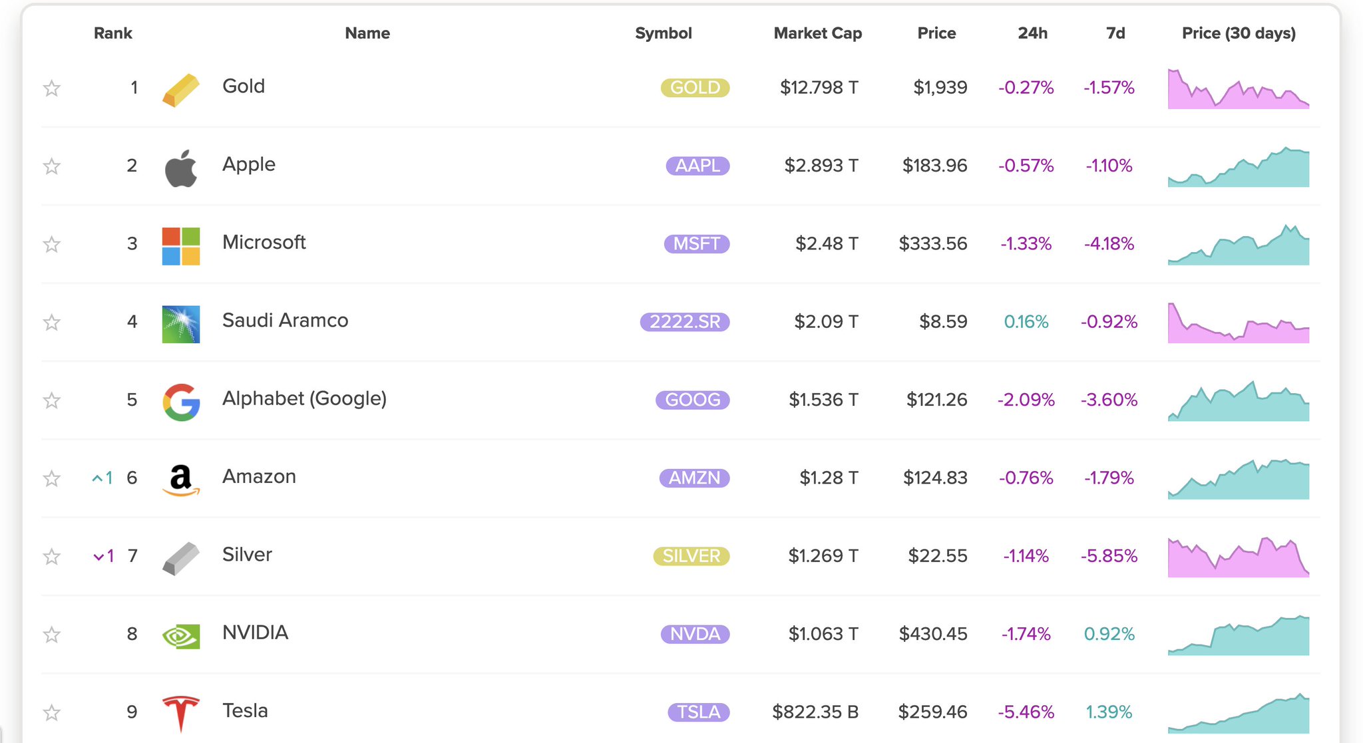This screenshot has height=743, width=1363.
Task: Open the Alphabet (Google) company link
Action: pyautogui.click(x=304, y=398)
